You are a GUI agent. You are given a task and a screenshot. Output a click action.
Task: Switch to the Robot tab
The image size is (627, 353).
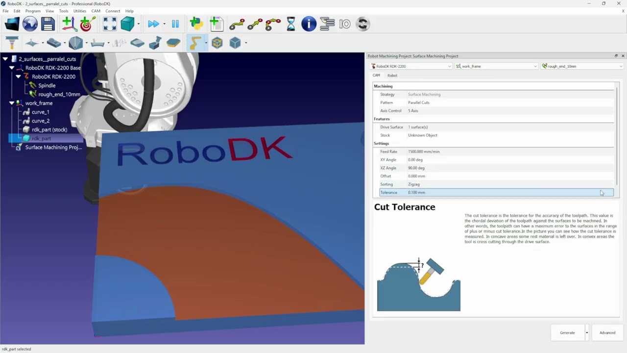click(x=392, y=76)
